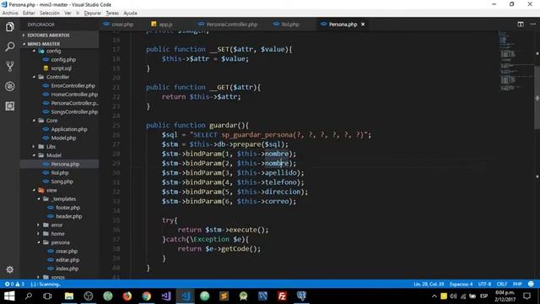Open the Search view in activity bar

click(9, 46)
